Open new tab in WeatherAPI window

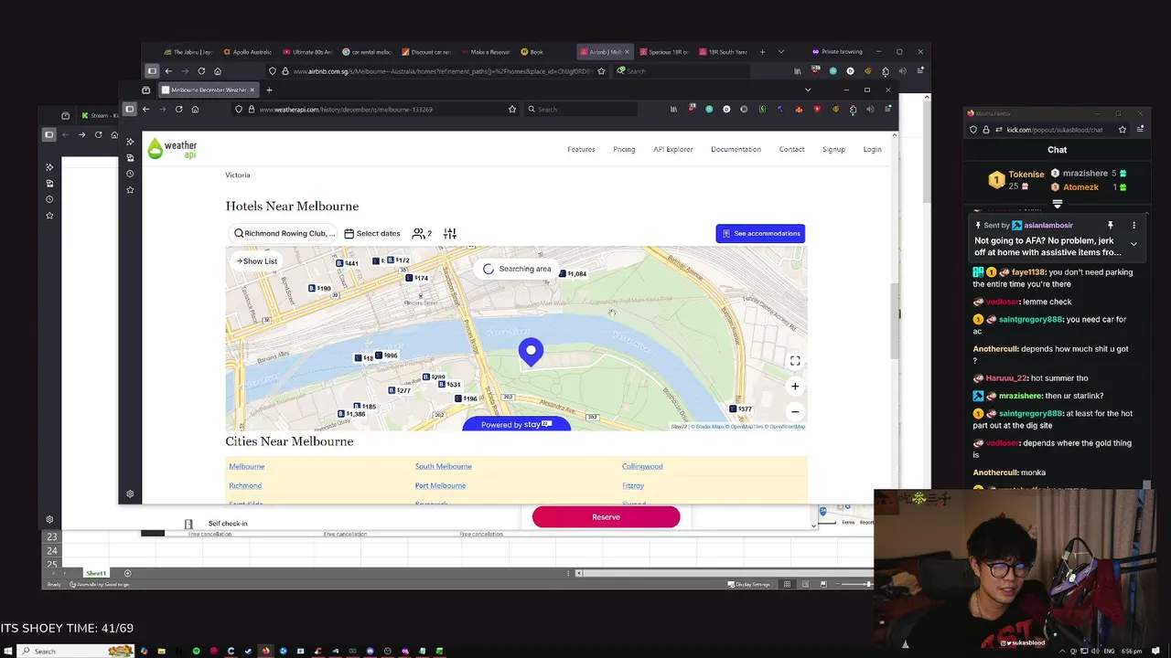tap(269, 90)
